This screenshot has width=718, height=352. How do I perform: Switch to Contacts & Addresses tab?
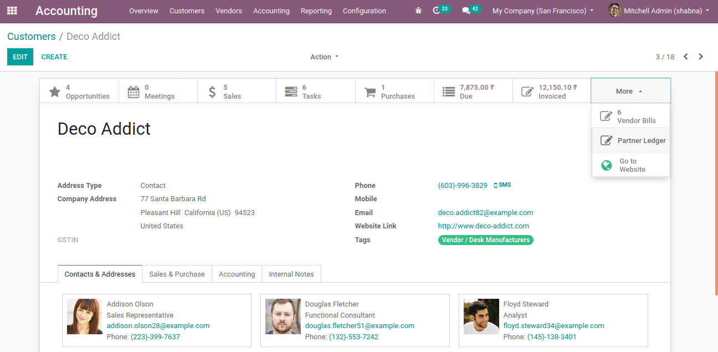point(100,274)
